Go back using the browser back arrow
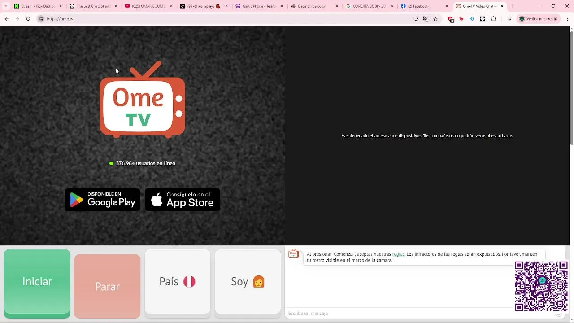This screenshot has height=323, width=574. coord(6,19)
